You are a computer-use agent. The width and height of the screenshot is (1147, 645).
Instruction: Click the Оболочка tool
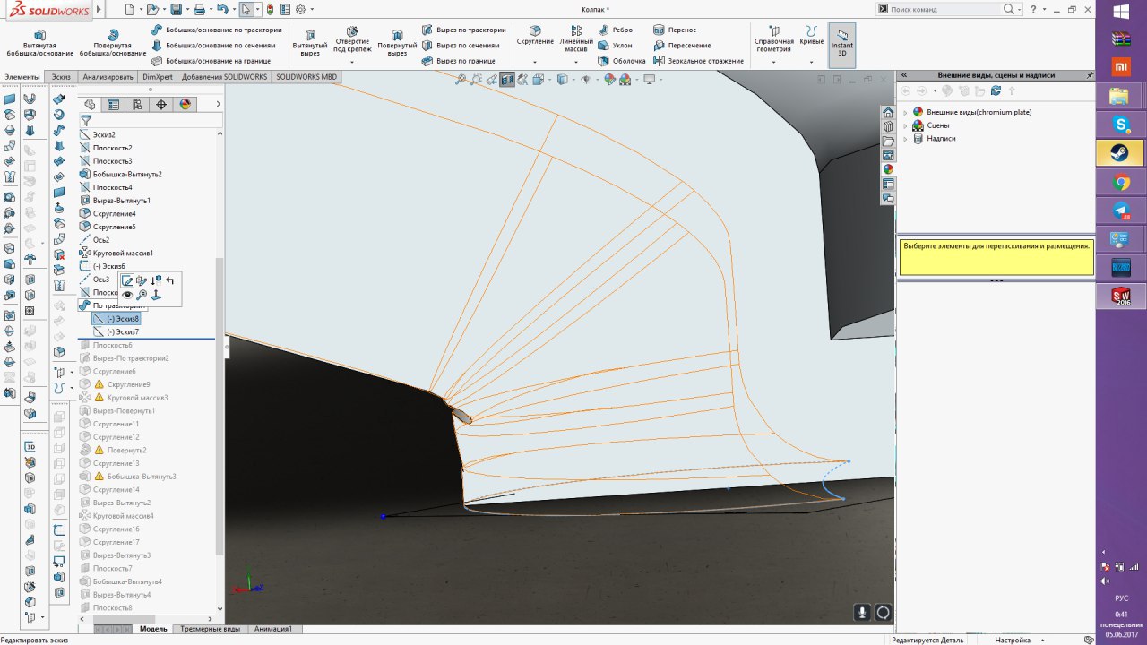[621, 61]
